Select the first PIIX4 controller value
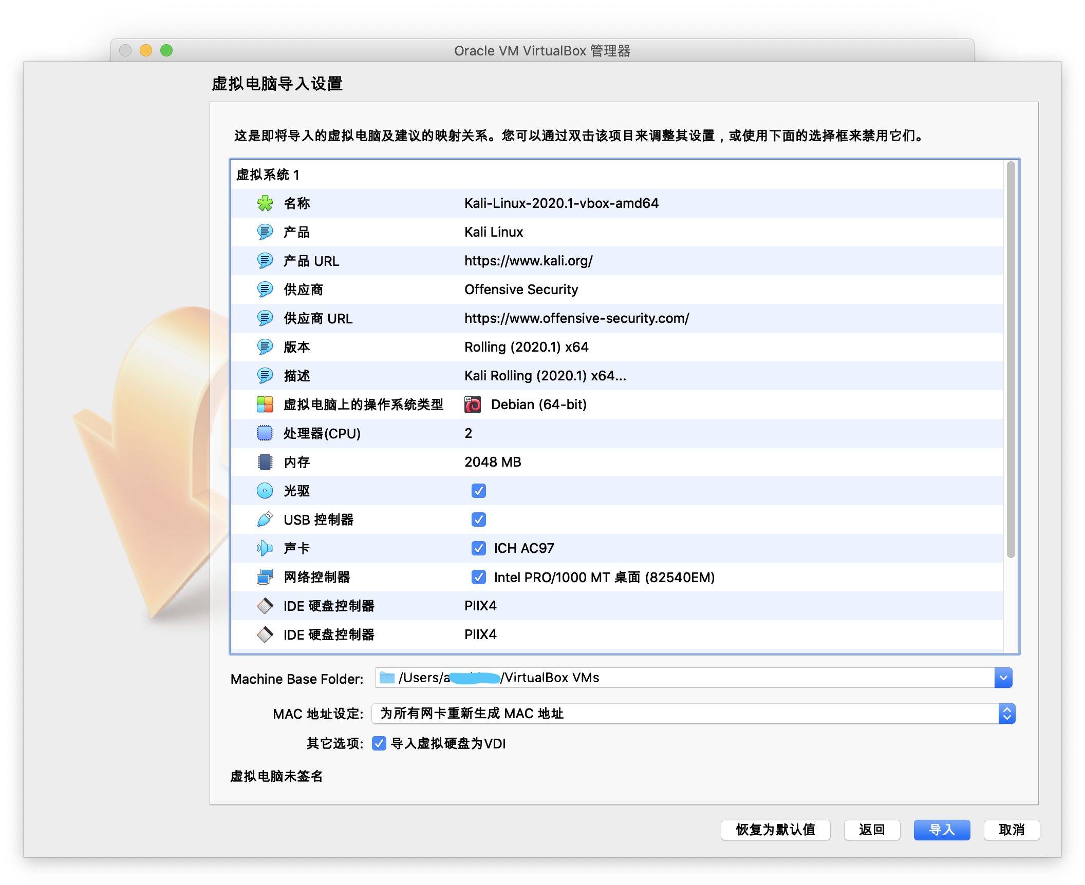Screen dimensions: 1085x885 [x=481, y=606]
